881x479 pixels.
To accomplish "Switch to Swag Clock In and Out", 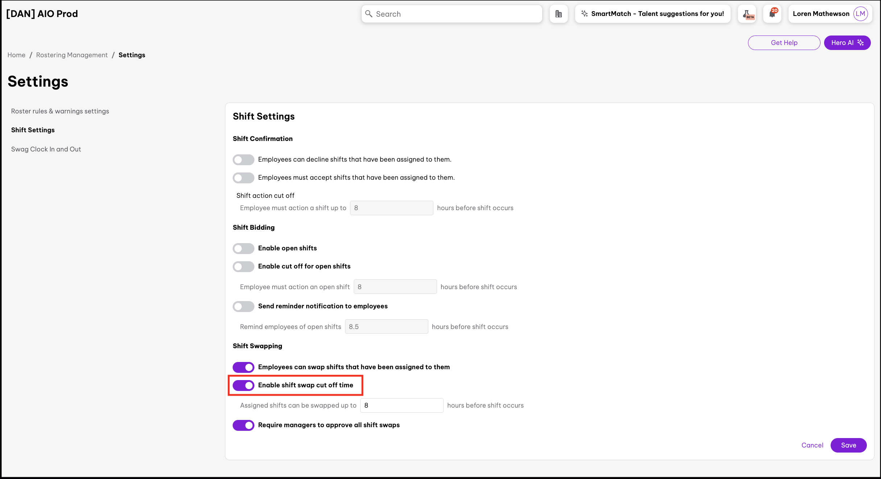I will [46, 149].
